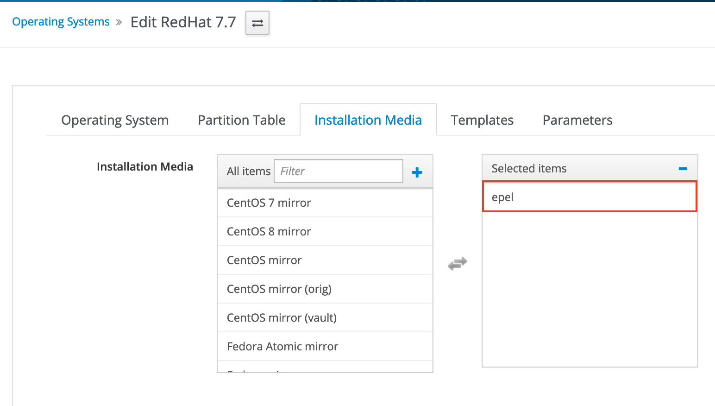Screen dimensions: 715x406
Task: Open the Templates tab
Action: point(482,120)
